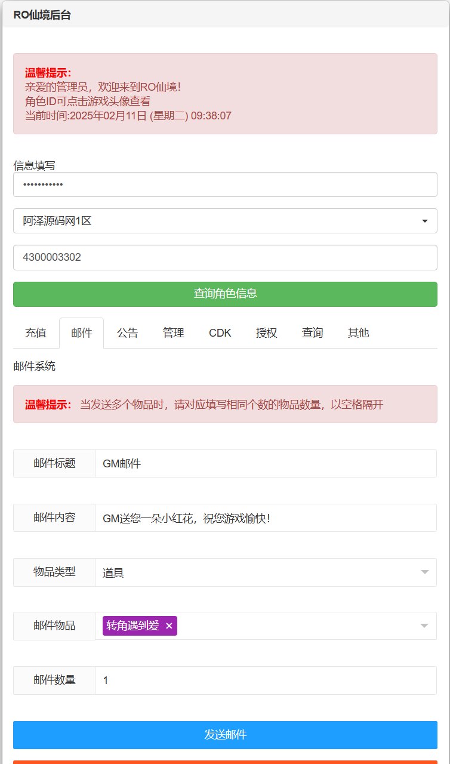
Task: Open the 物品类型 dropdown arrow
Action: pyautogui.click(x=424, y=572)
